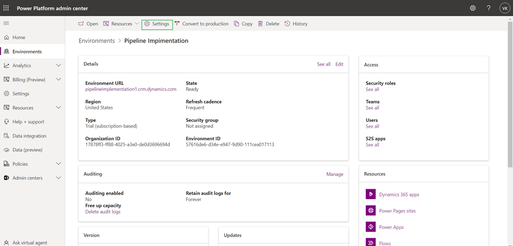The height and width of the screenshot is (246, 513).
Task: Click the Power Apps resource icon
Action: 370,227
